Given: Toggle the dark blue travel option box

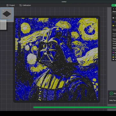Looking at the screenshot, I should [x=113, y=50].
